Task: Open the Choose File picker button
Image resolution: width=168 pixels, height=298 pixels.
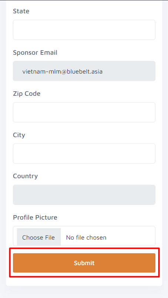Action: point(39,237)
